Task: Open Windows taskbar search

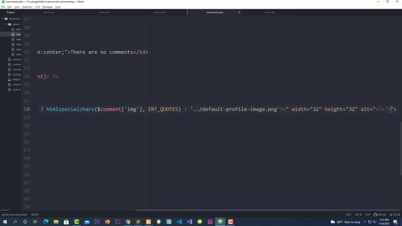Action: click(15, 222)
